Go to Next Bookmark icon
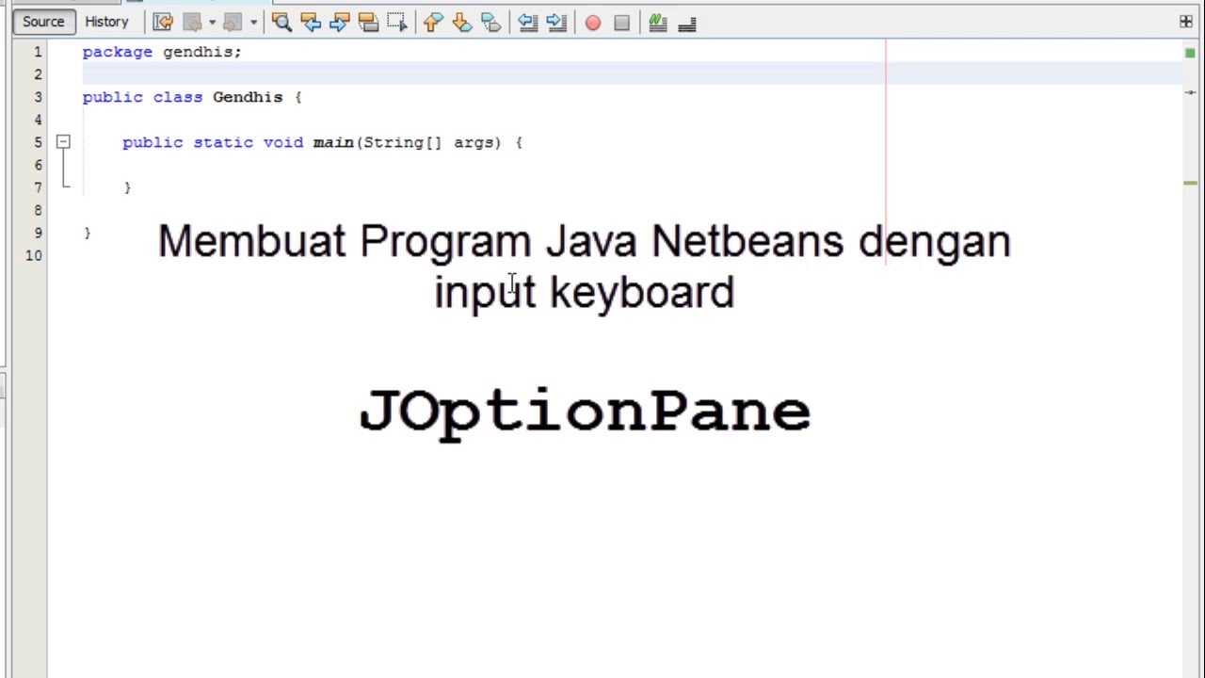Viewport: 1205px width, 678px height. pyautogui.click(x=462, y=23)
